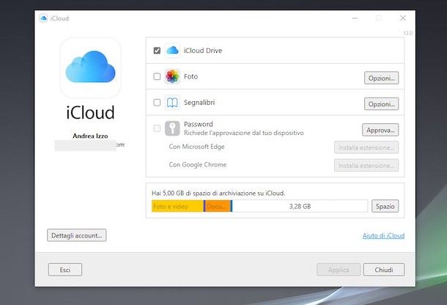
Task: Click the Chiudi button
Action: coord(384,270)
